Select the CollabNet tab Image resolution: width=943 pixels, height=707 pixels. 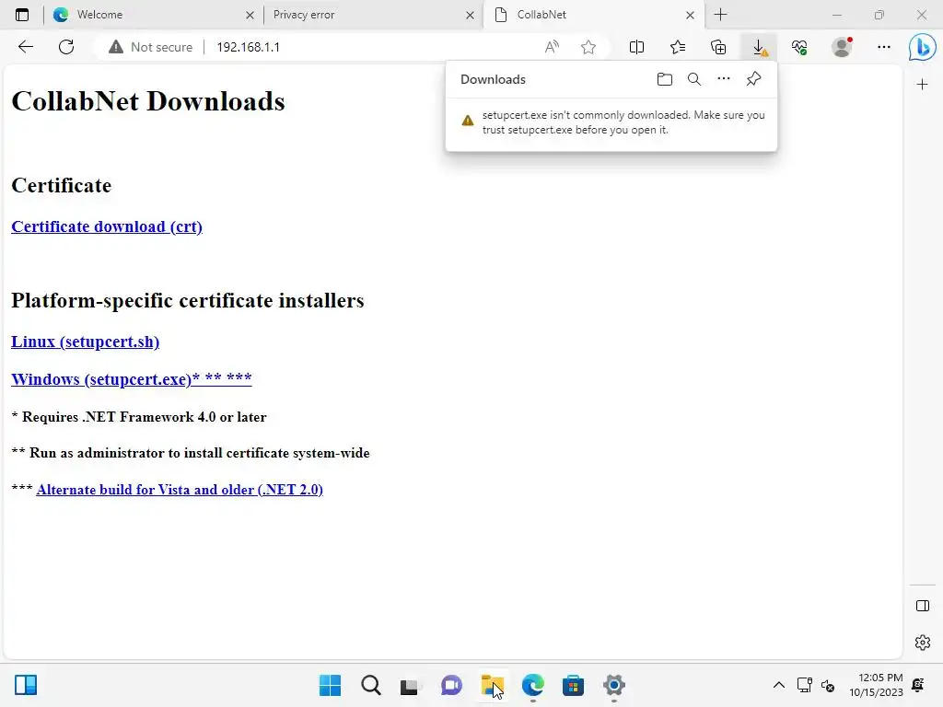coord(592,15)
